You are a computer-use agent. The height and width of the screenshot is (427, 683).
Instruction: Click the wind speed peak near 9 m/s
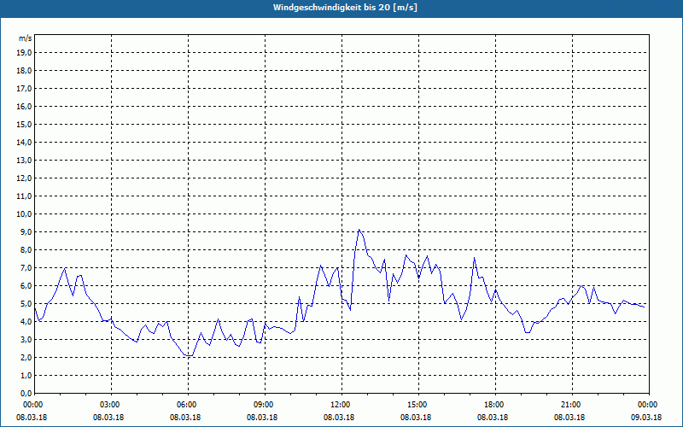pyautogui.click(x=359, y=230)
